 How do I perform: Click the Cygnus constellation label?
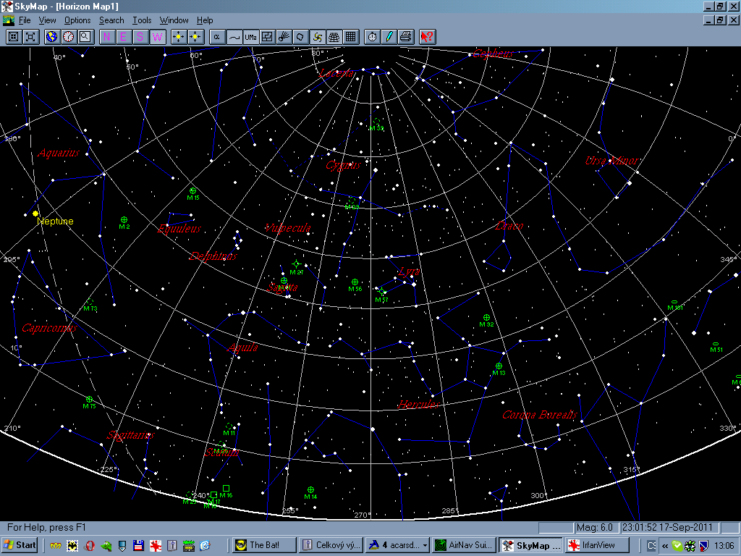tap(344, 165)
